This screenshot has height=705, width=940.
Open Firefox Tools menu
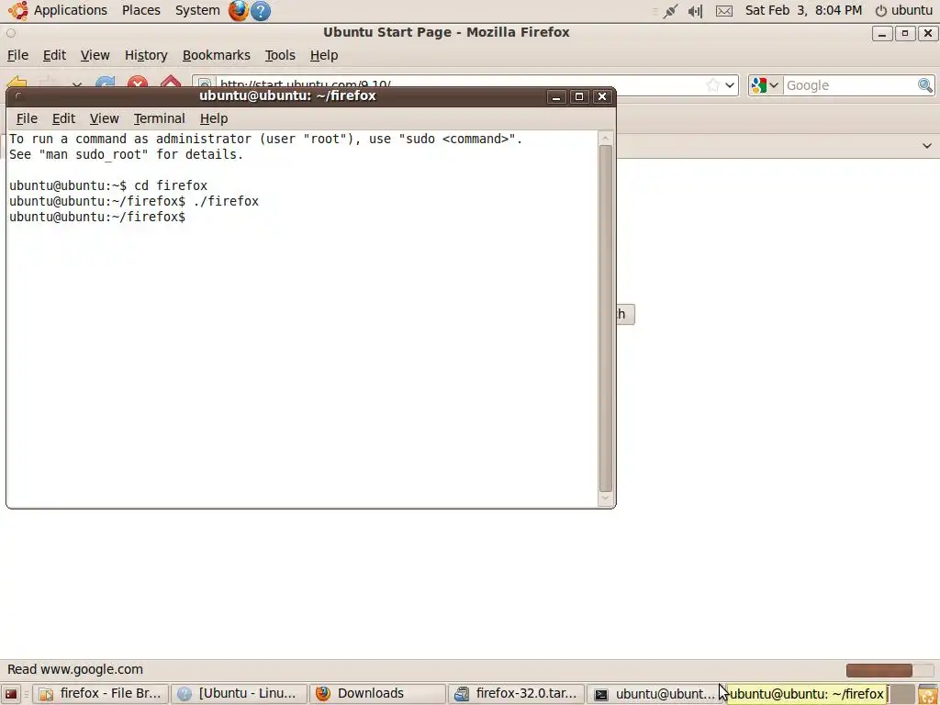280,55
